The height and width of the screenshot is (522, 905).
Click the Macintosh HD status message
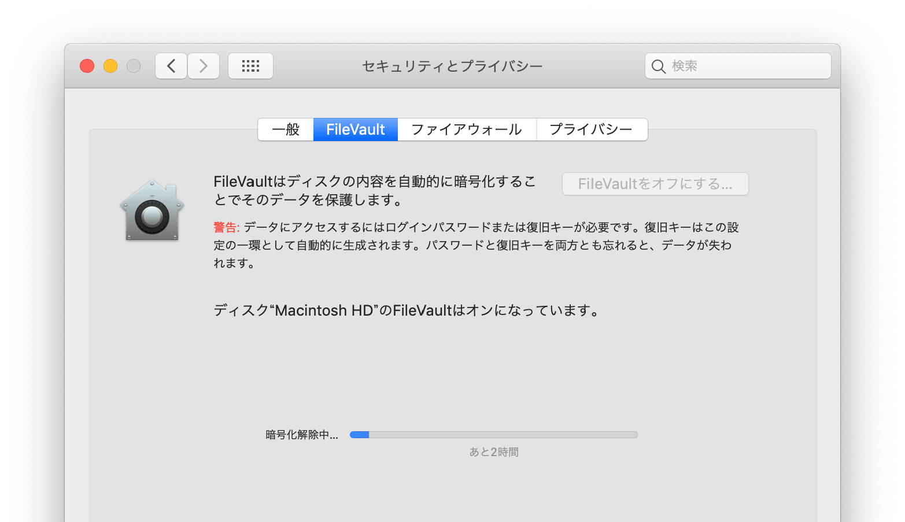(x=407, y=310)
